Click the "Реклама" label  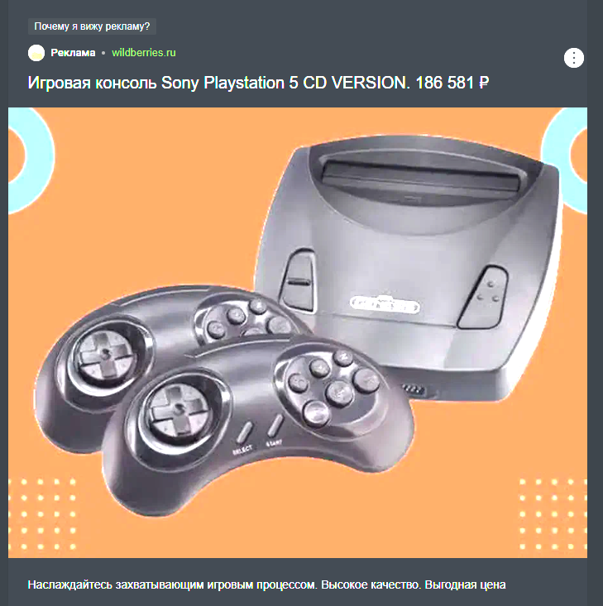coord(73,53)
